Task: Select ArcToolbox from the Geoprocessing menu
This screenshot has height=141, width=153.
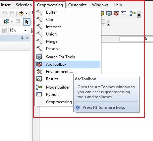Action: 68,64
